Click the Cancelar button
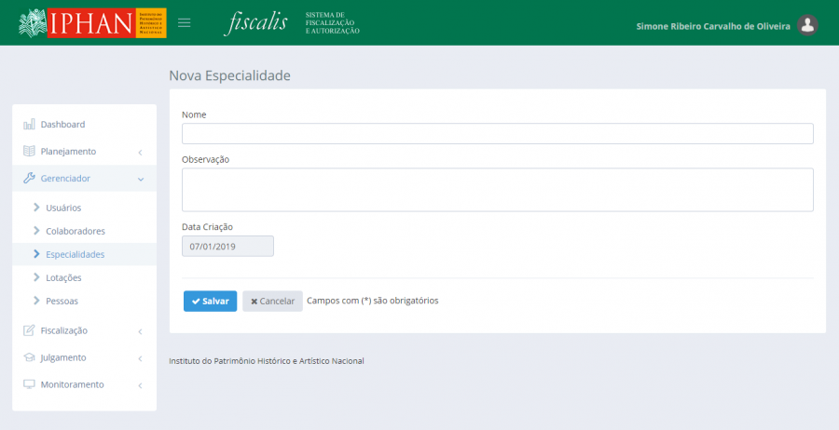The height and width of the screenshot is (430, 839). click(272, 302)
